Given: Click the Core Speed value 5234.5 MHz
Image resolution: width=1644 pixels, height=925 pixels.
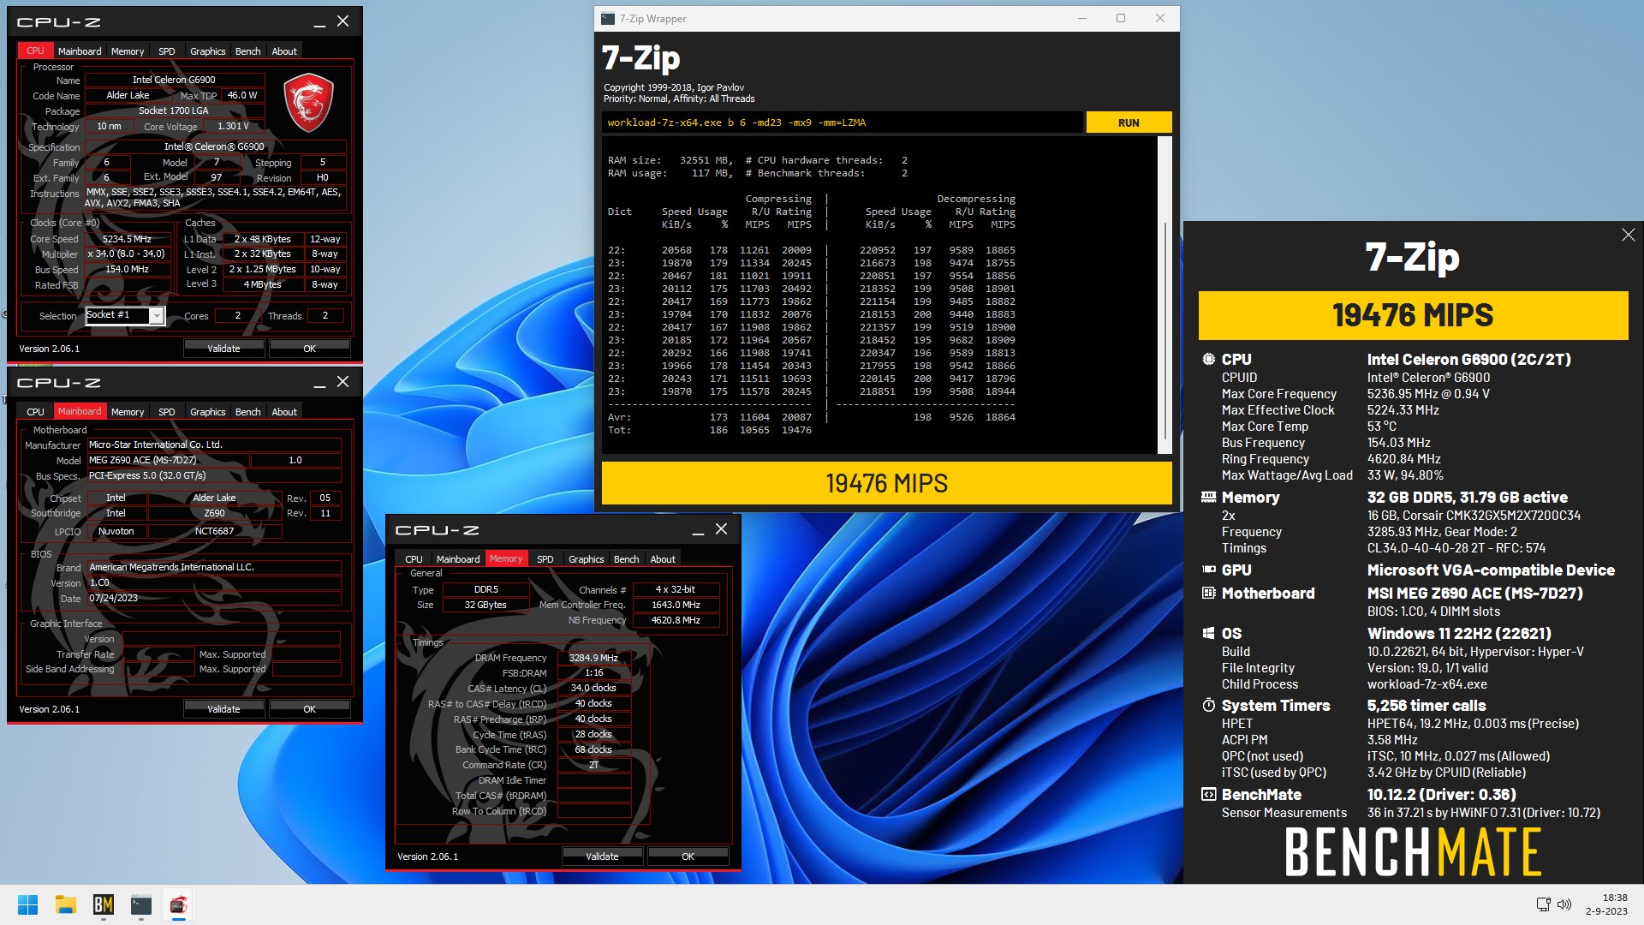Looking at the screenshot, I should [x=127, y=239].
